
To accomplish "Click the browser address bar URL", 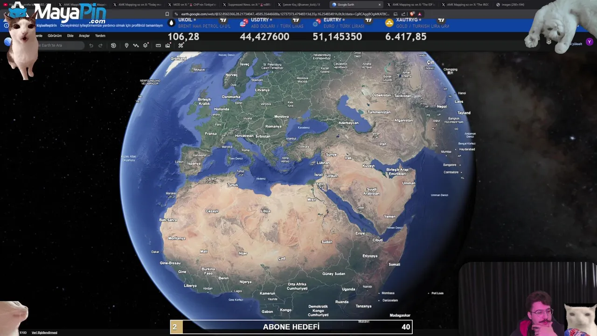I will pos(285,14).
